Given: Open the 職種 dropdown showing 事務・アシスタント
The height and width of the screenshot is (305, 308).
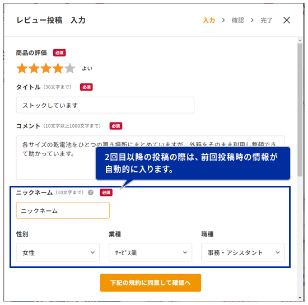Looking at the screenshot, I should (243, 252).
